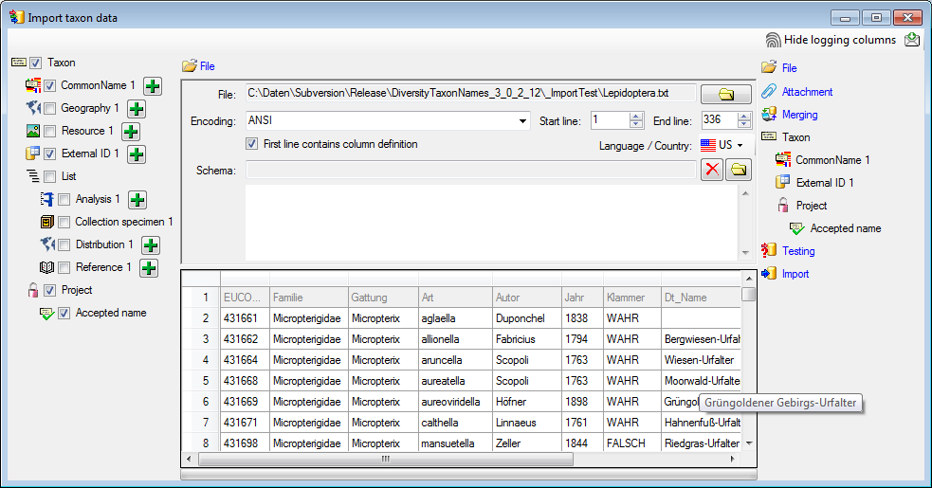This screenshot has height=488, width=932.
Task: Open file browser folder button for File
Action: click(x=725, y=94)
